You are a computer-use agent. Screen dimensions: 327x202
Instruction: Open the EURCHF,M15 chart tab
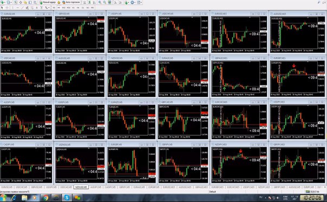pyautogui.click(x=233, y=187)
